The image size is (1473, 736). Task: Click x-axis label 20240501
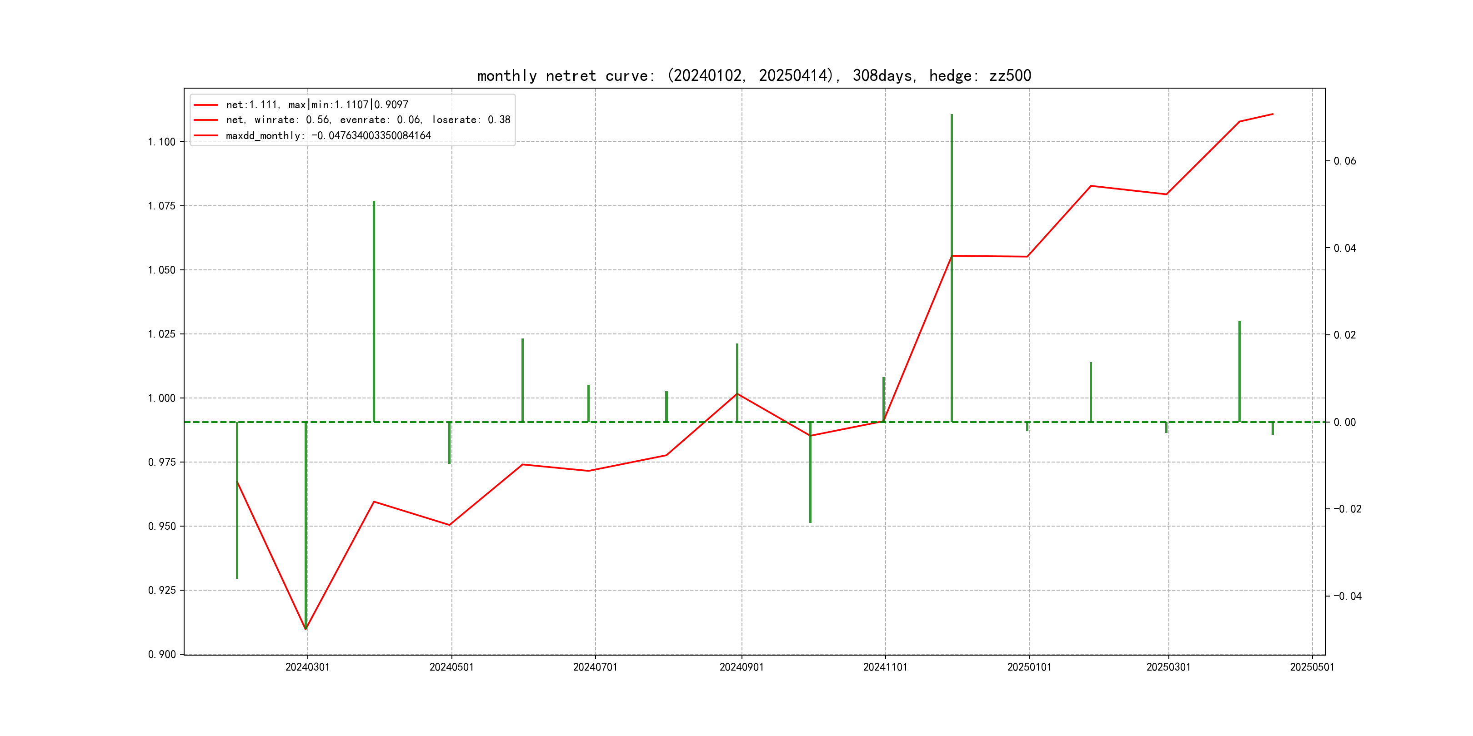click(x=451, y=667)
